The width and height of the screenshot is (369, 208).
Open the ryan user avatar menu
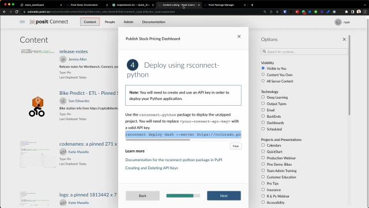click(338, 22)
